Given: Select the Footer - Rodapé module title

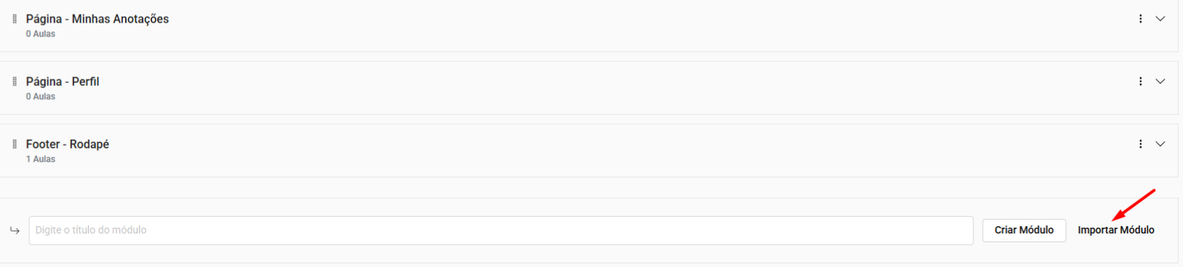Looking at the screenshot, I should 68,144.
